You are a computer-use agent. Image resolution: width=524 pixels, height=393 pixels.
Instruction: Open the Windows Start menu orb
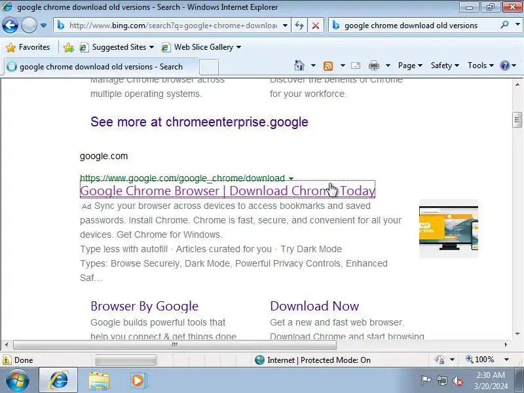(17, 381)
